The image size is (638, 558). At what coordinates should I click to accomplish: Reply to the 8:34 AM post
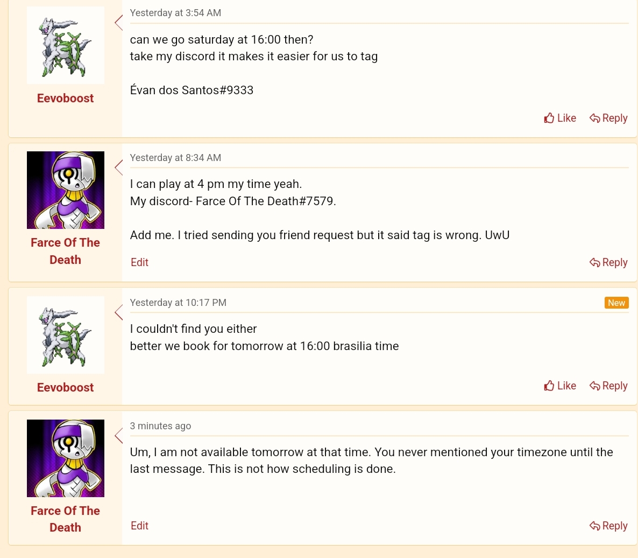[x=608, y=262]
